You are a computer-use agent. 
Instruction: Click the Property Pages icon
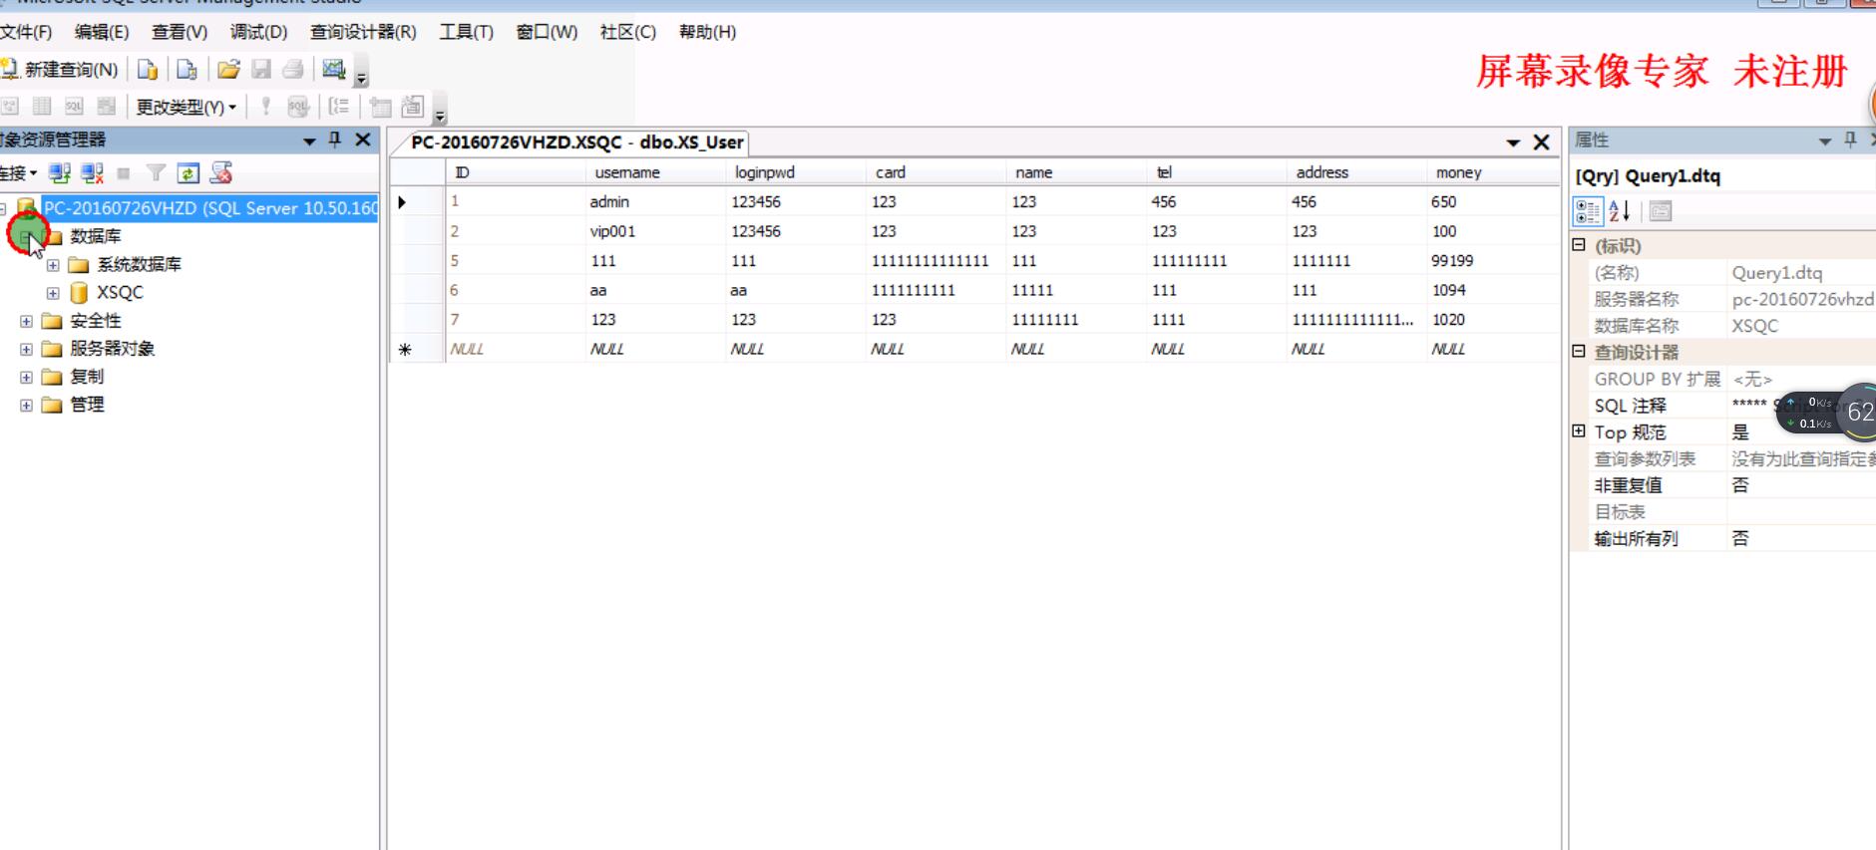click(x=1660, y=211)
